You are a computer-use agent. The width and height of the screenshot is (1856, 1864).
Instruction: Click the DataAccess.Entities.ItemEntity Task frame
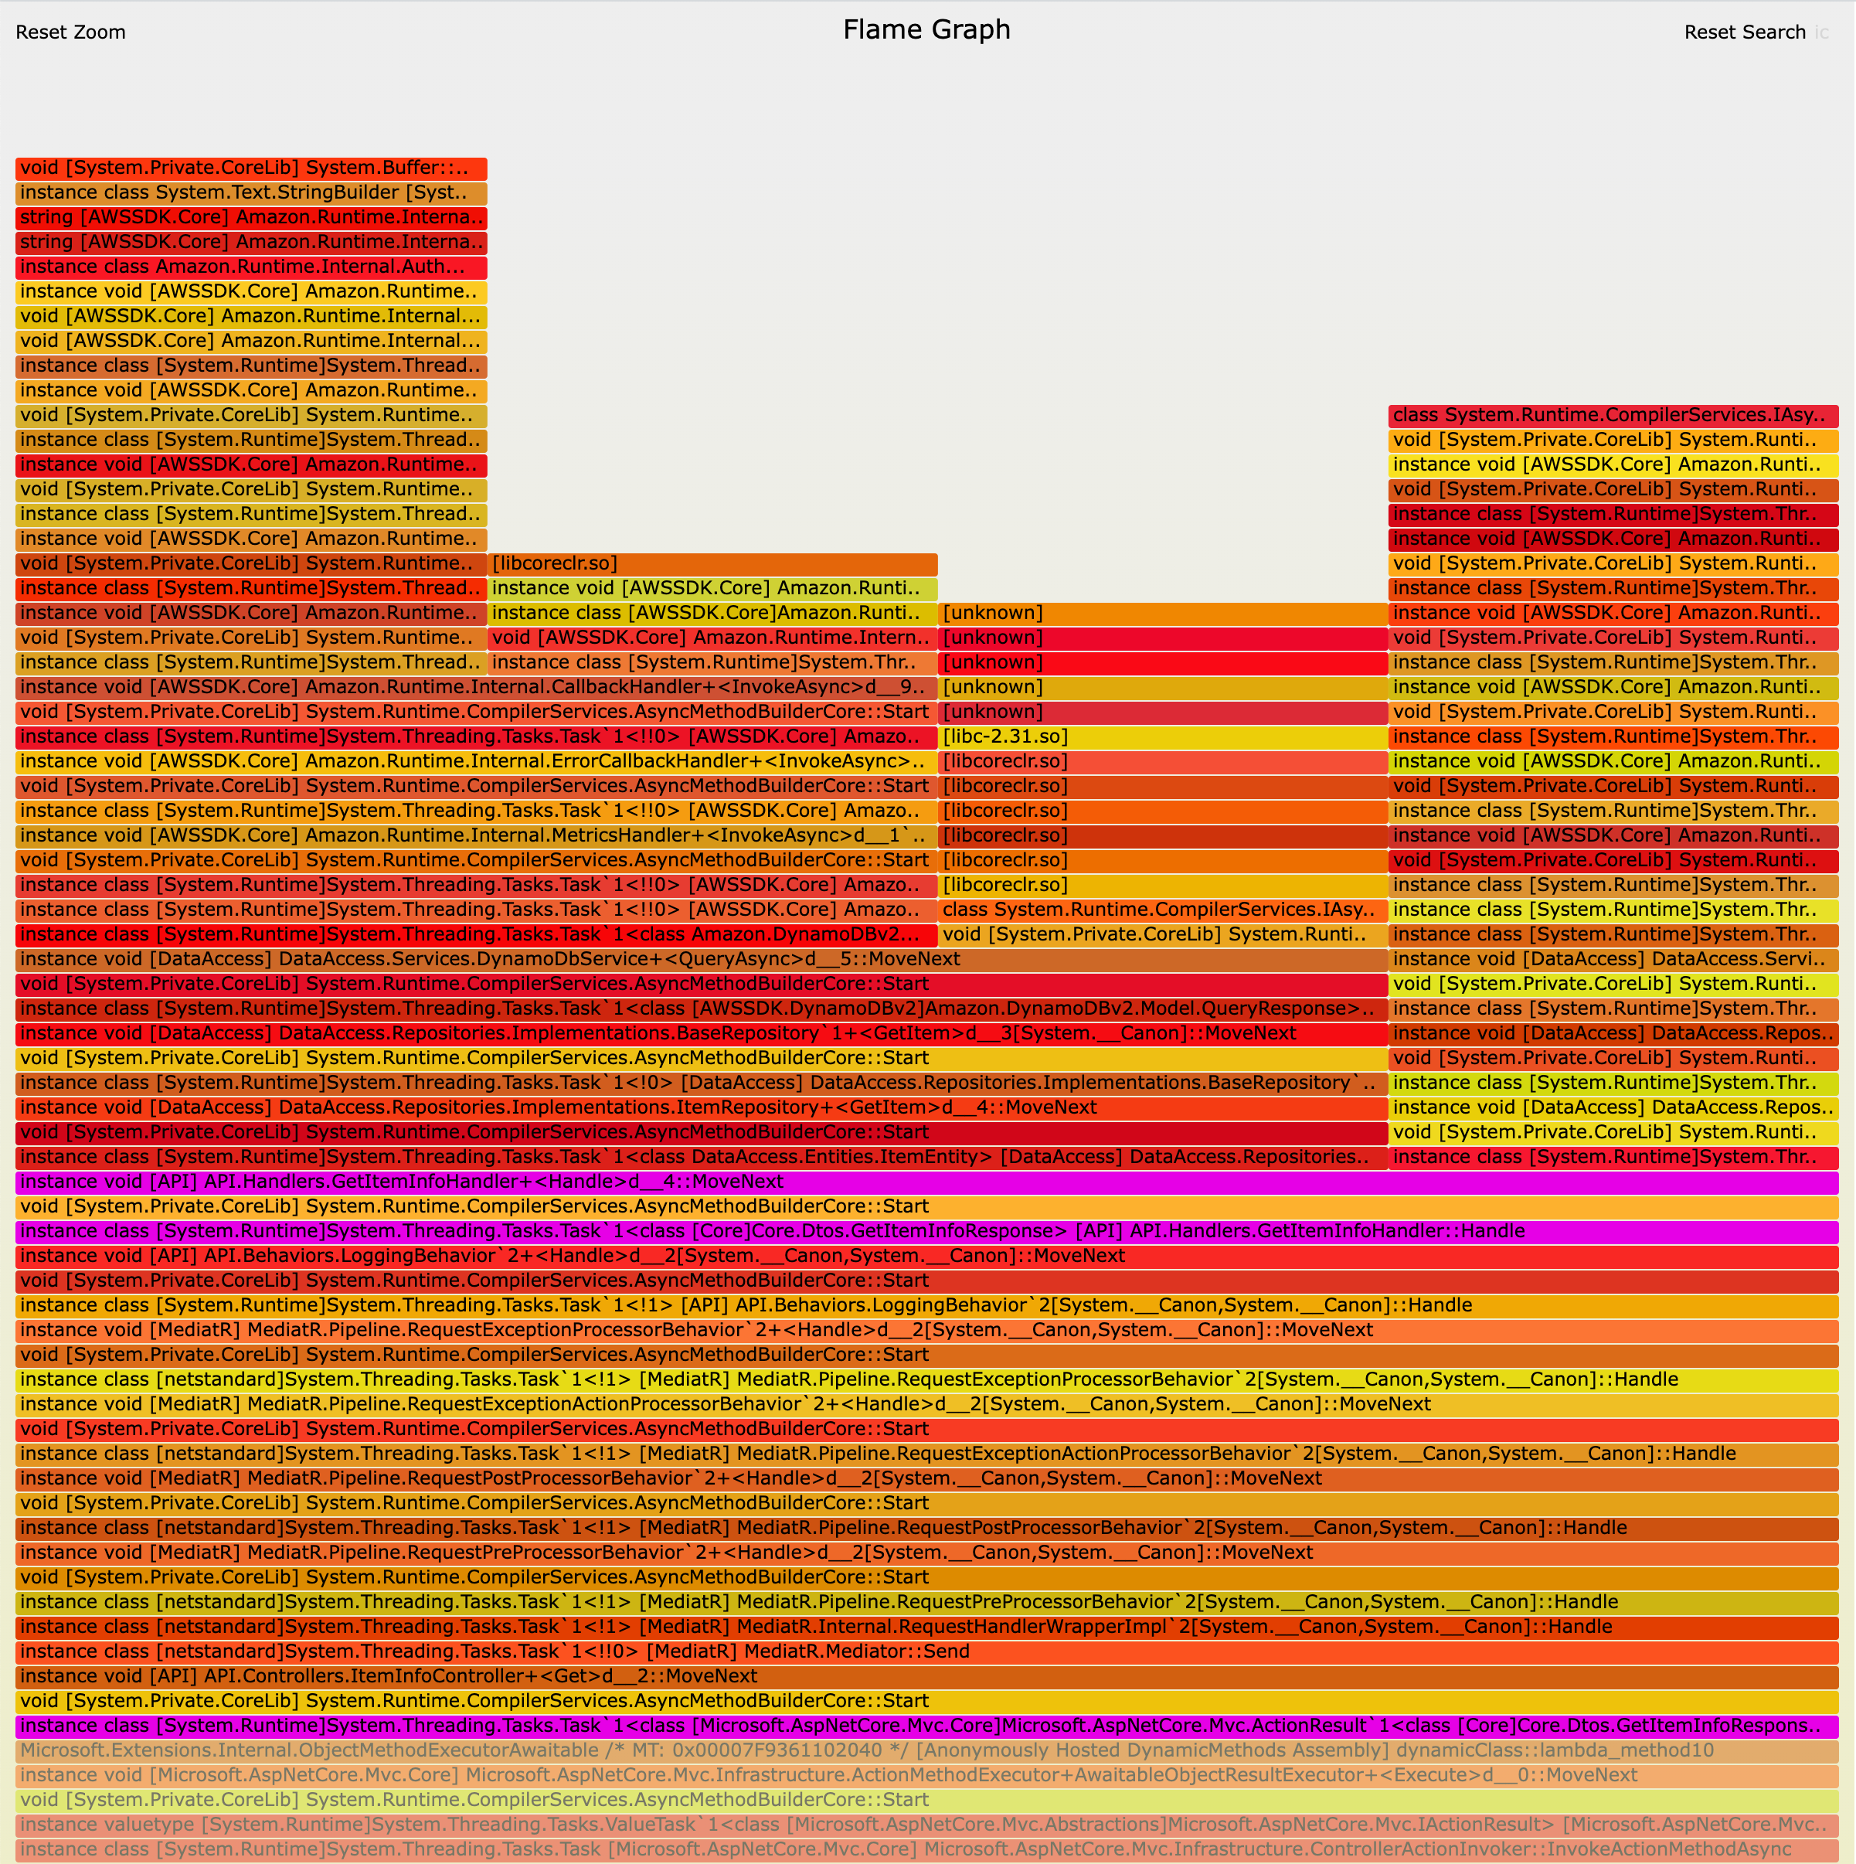[x=702, y=1157]
